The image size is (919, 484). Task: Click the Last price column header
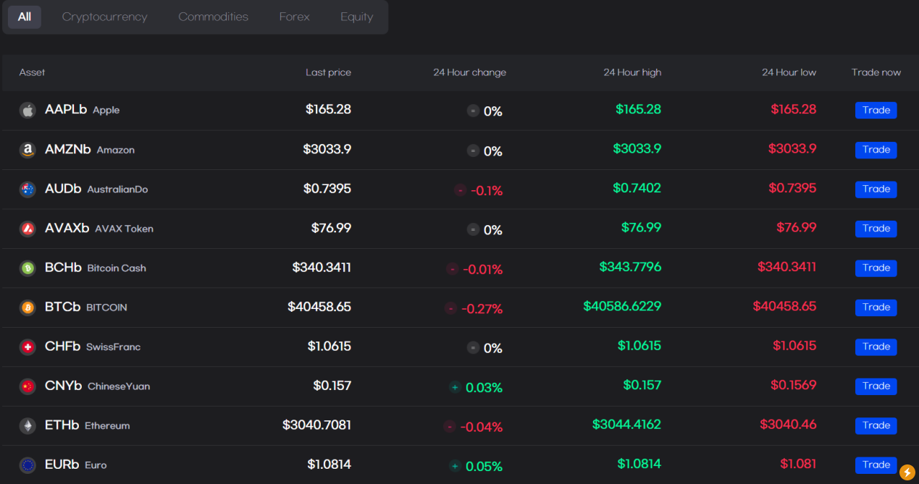pyautogui.click(x=328, y=72)
